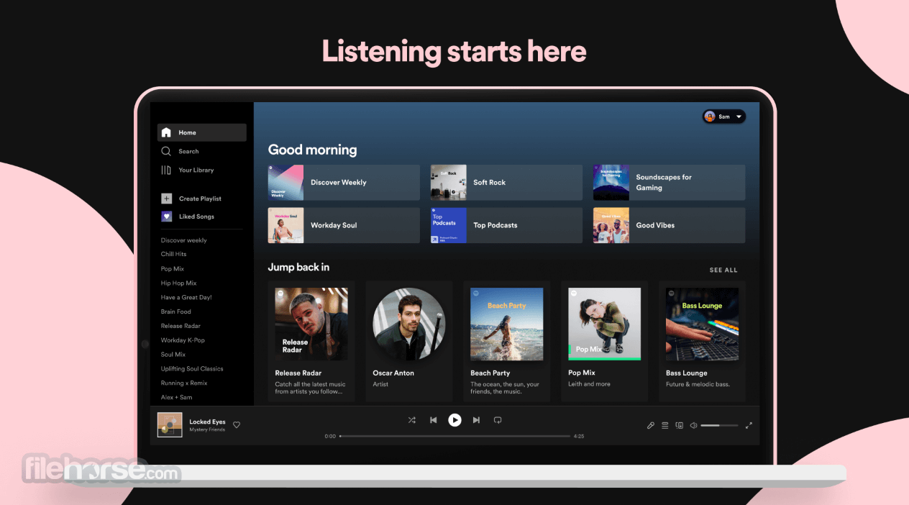Click the Liked Songs heart icon
Viewport: 909px width, 505px height.
(x=166, y=217)
